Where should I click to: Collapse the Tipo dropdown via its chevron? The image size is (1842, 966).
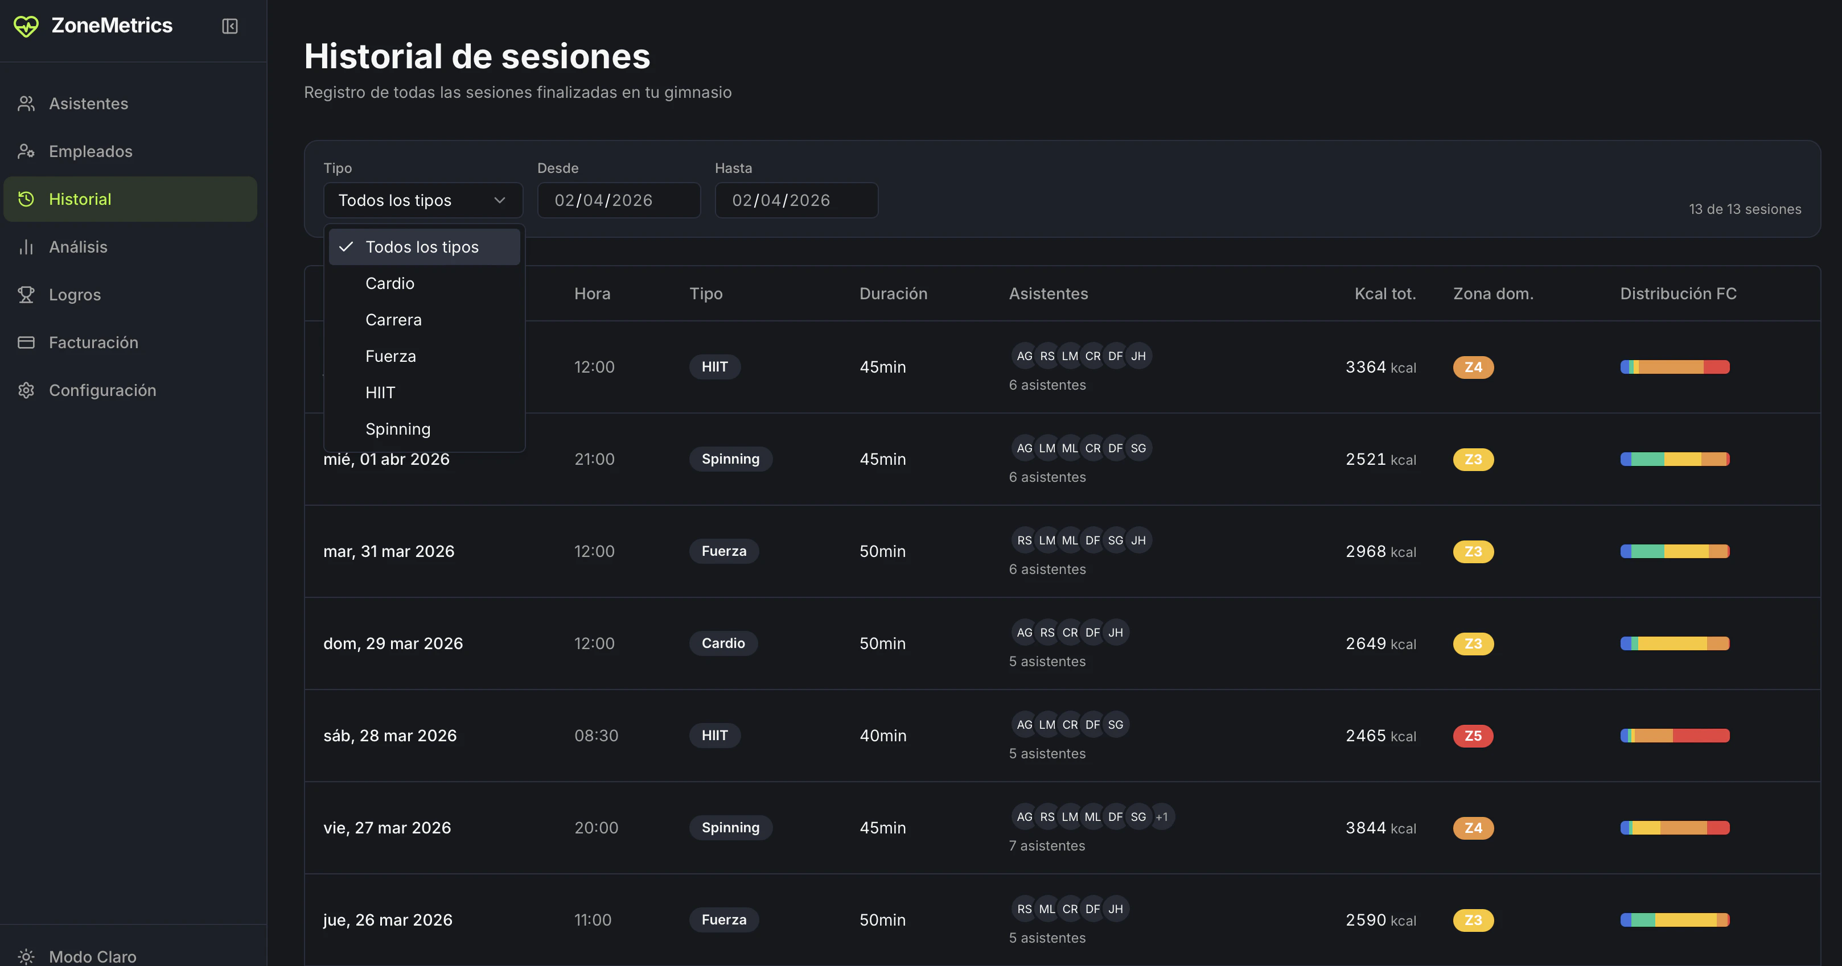pos(500,200)
